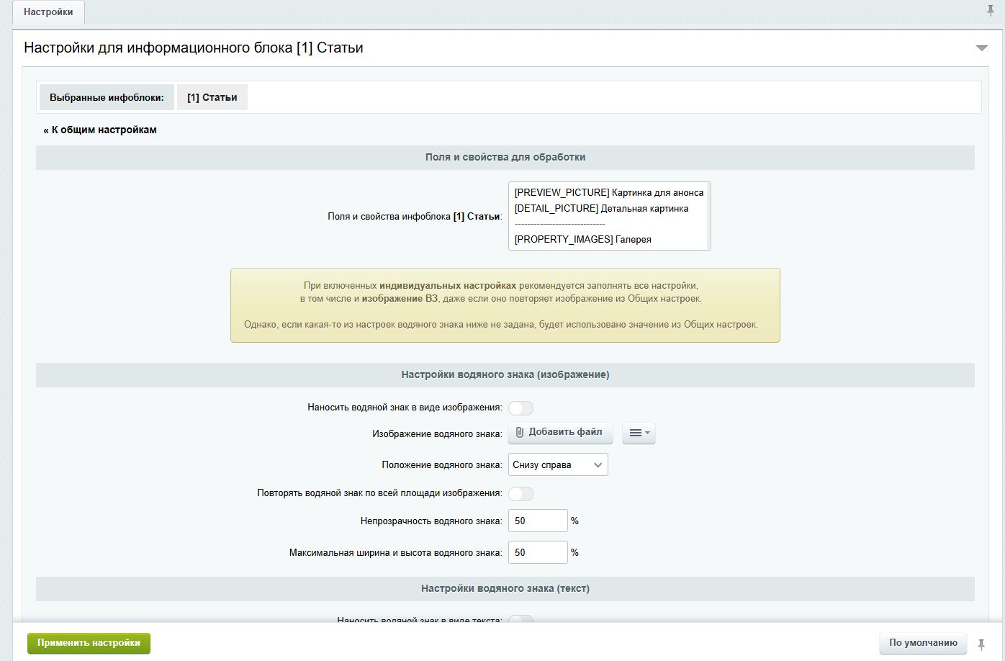Select the [1] Статьи infoblock tab
Screen dimensions: 1005x661
(x=212, y=97)
